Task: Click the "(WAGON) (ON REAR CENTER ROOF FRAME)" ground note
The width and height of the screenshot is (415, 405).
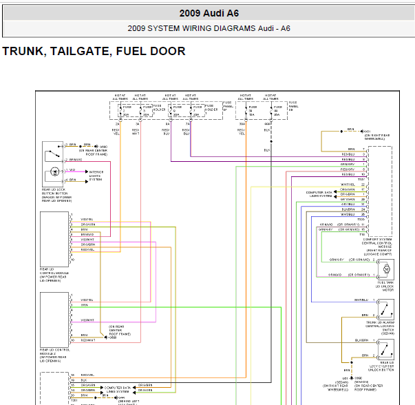Action: coord(368,386)
